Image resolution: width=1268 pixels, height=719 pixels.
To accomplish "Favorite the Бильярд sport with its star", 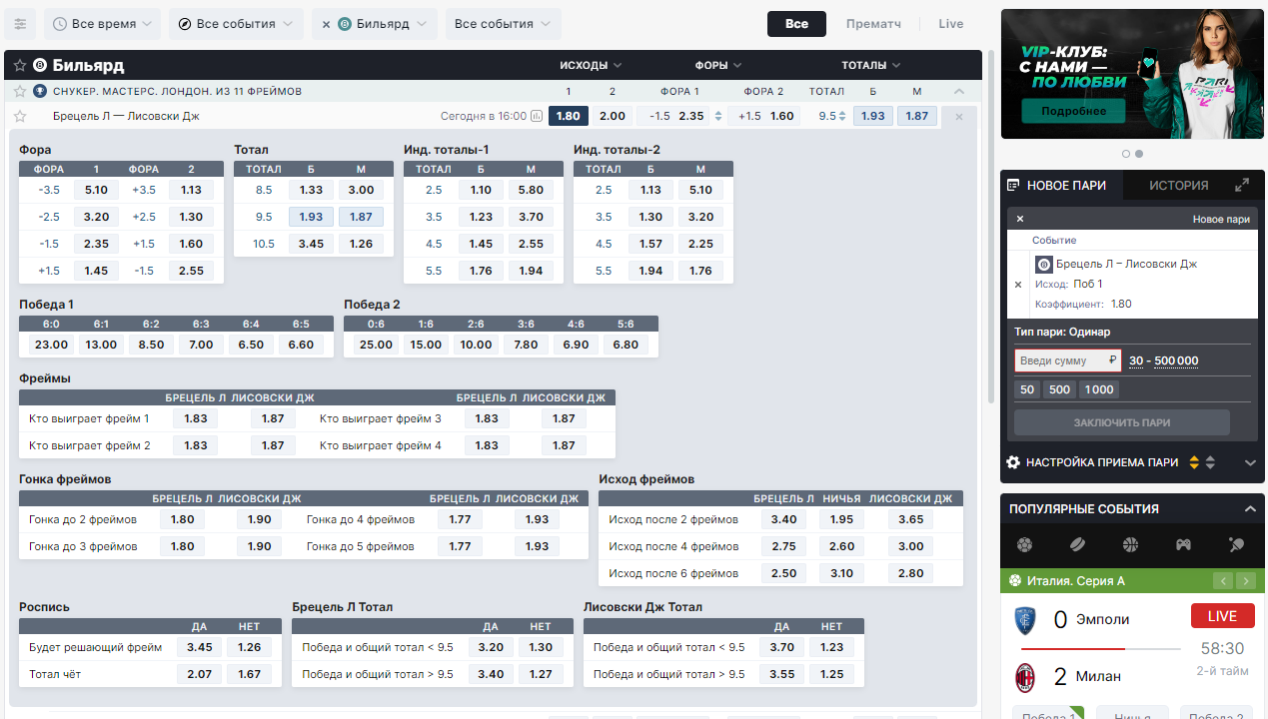I will (x=20, y=66).
